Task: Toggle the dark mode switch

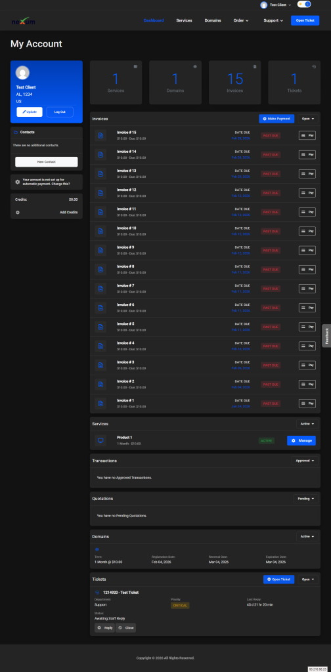Action: 304,5
